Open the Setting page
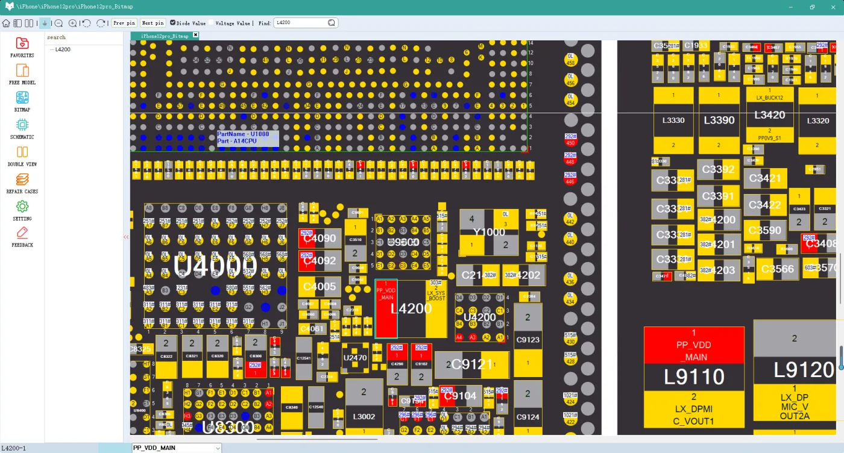 (22, 210)
